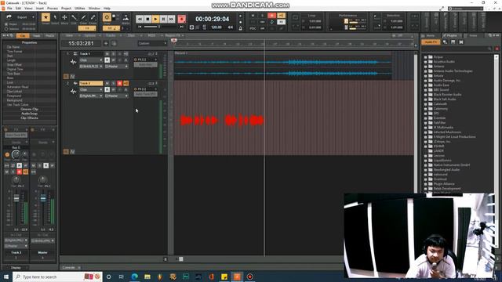Open the Insert menu

[40, 9]
